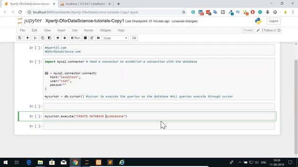Click the download arrow extension icon
Screen dimensions: 298x167
267,12
